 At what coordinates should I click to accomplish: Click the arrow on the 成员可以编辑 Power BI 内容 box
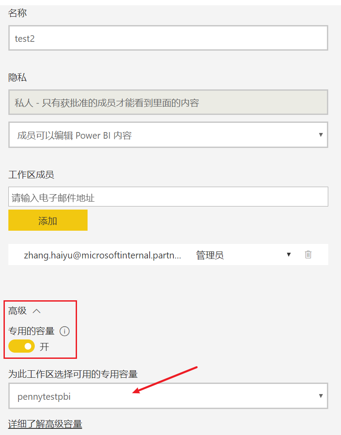tap(321, 135)
